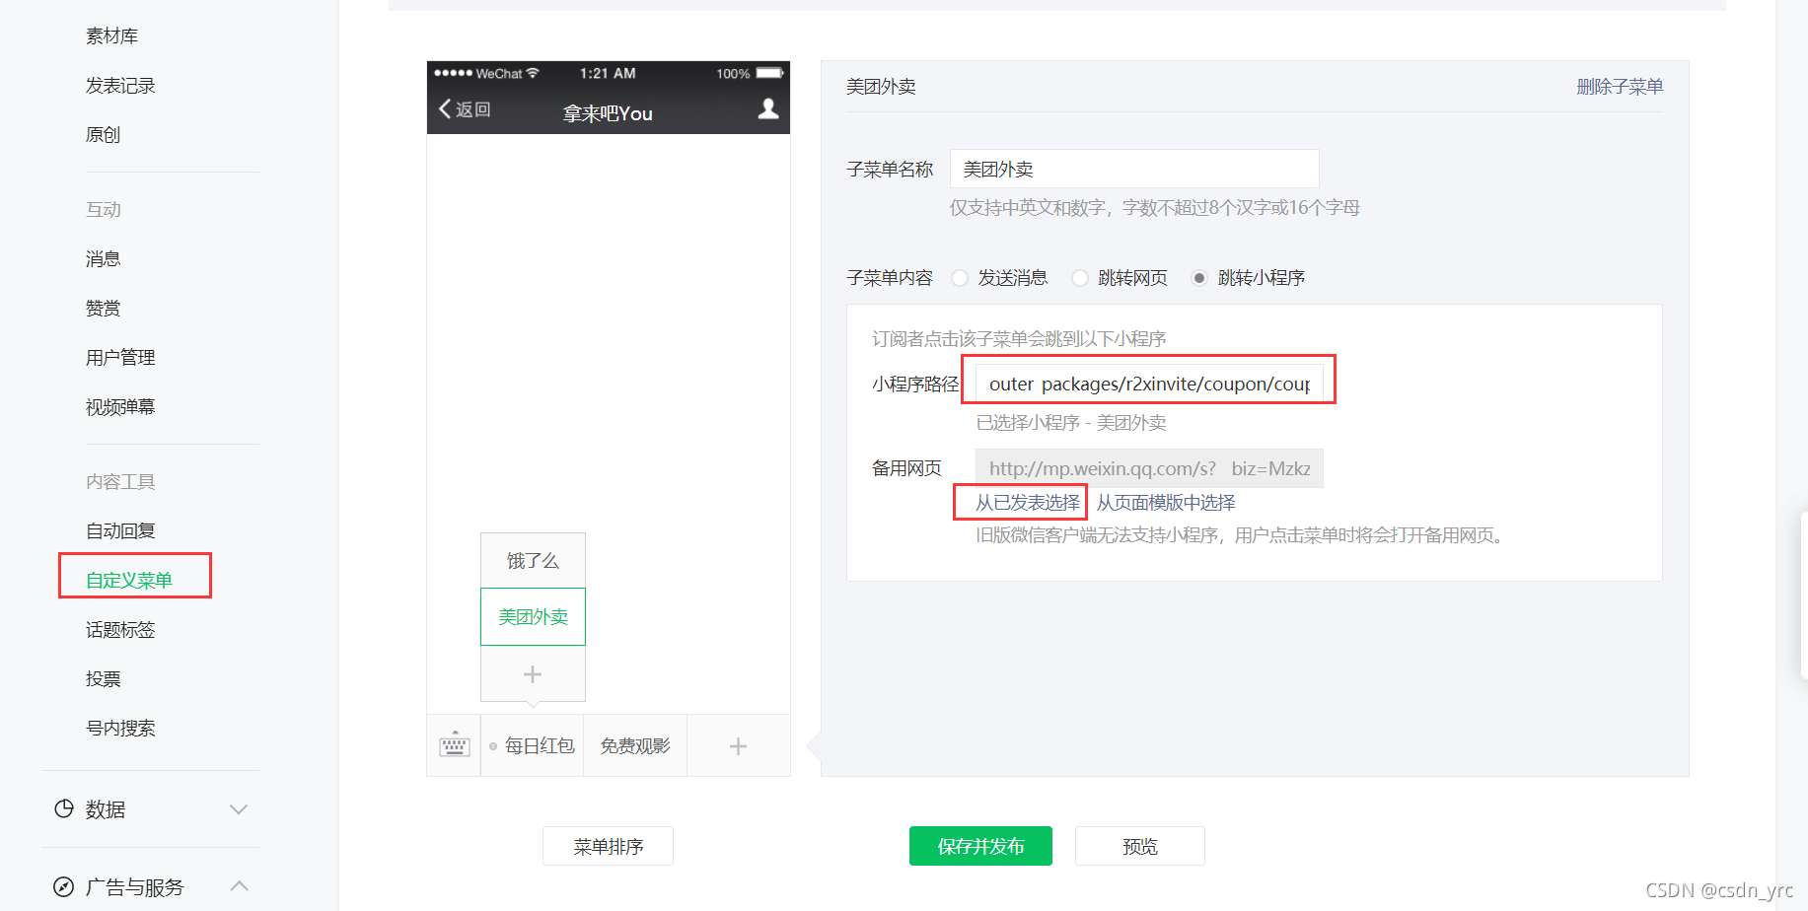1808x911 pixels.
Task: Click the 菜单排序 button
Action: pos(608,846)
